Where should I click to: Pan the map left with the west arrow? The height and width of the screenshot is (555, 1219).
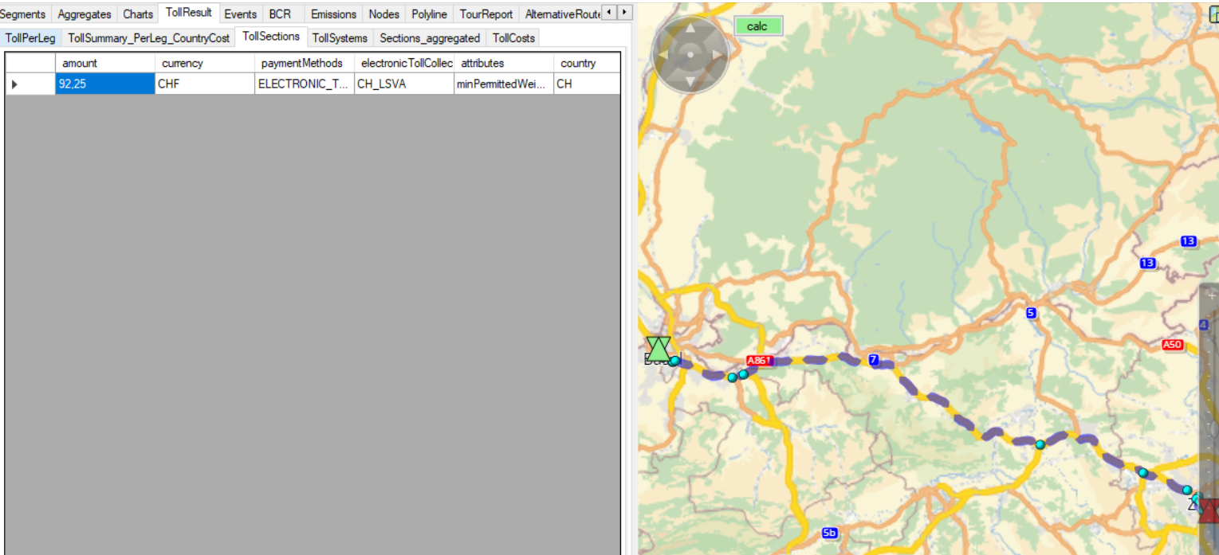tap(664, 55)
